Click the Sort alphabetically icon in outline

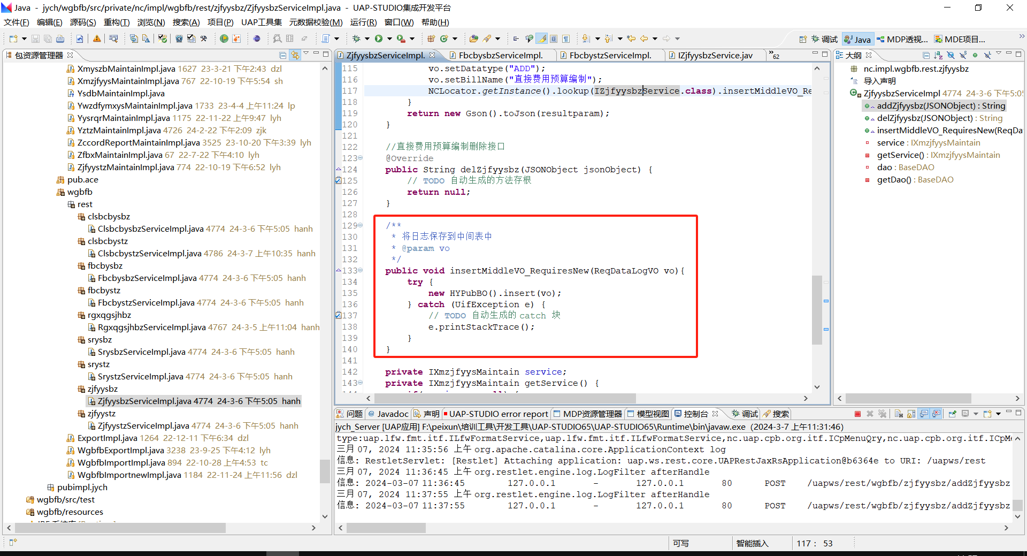pos(938,55)
